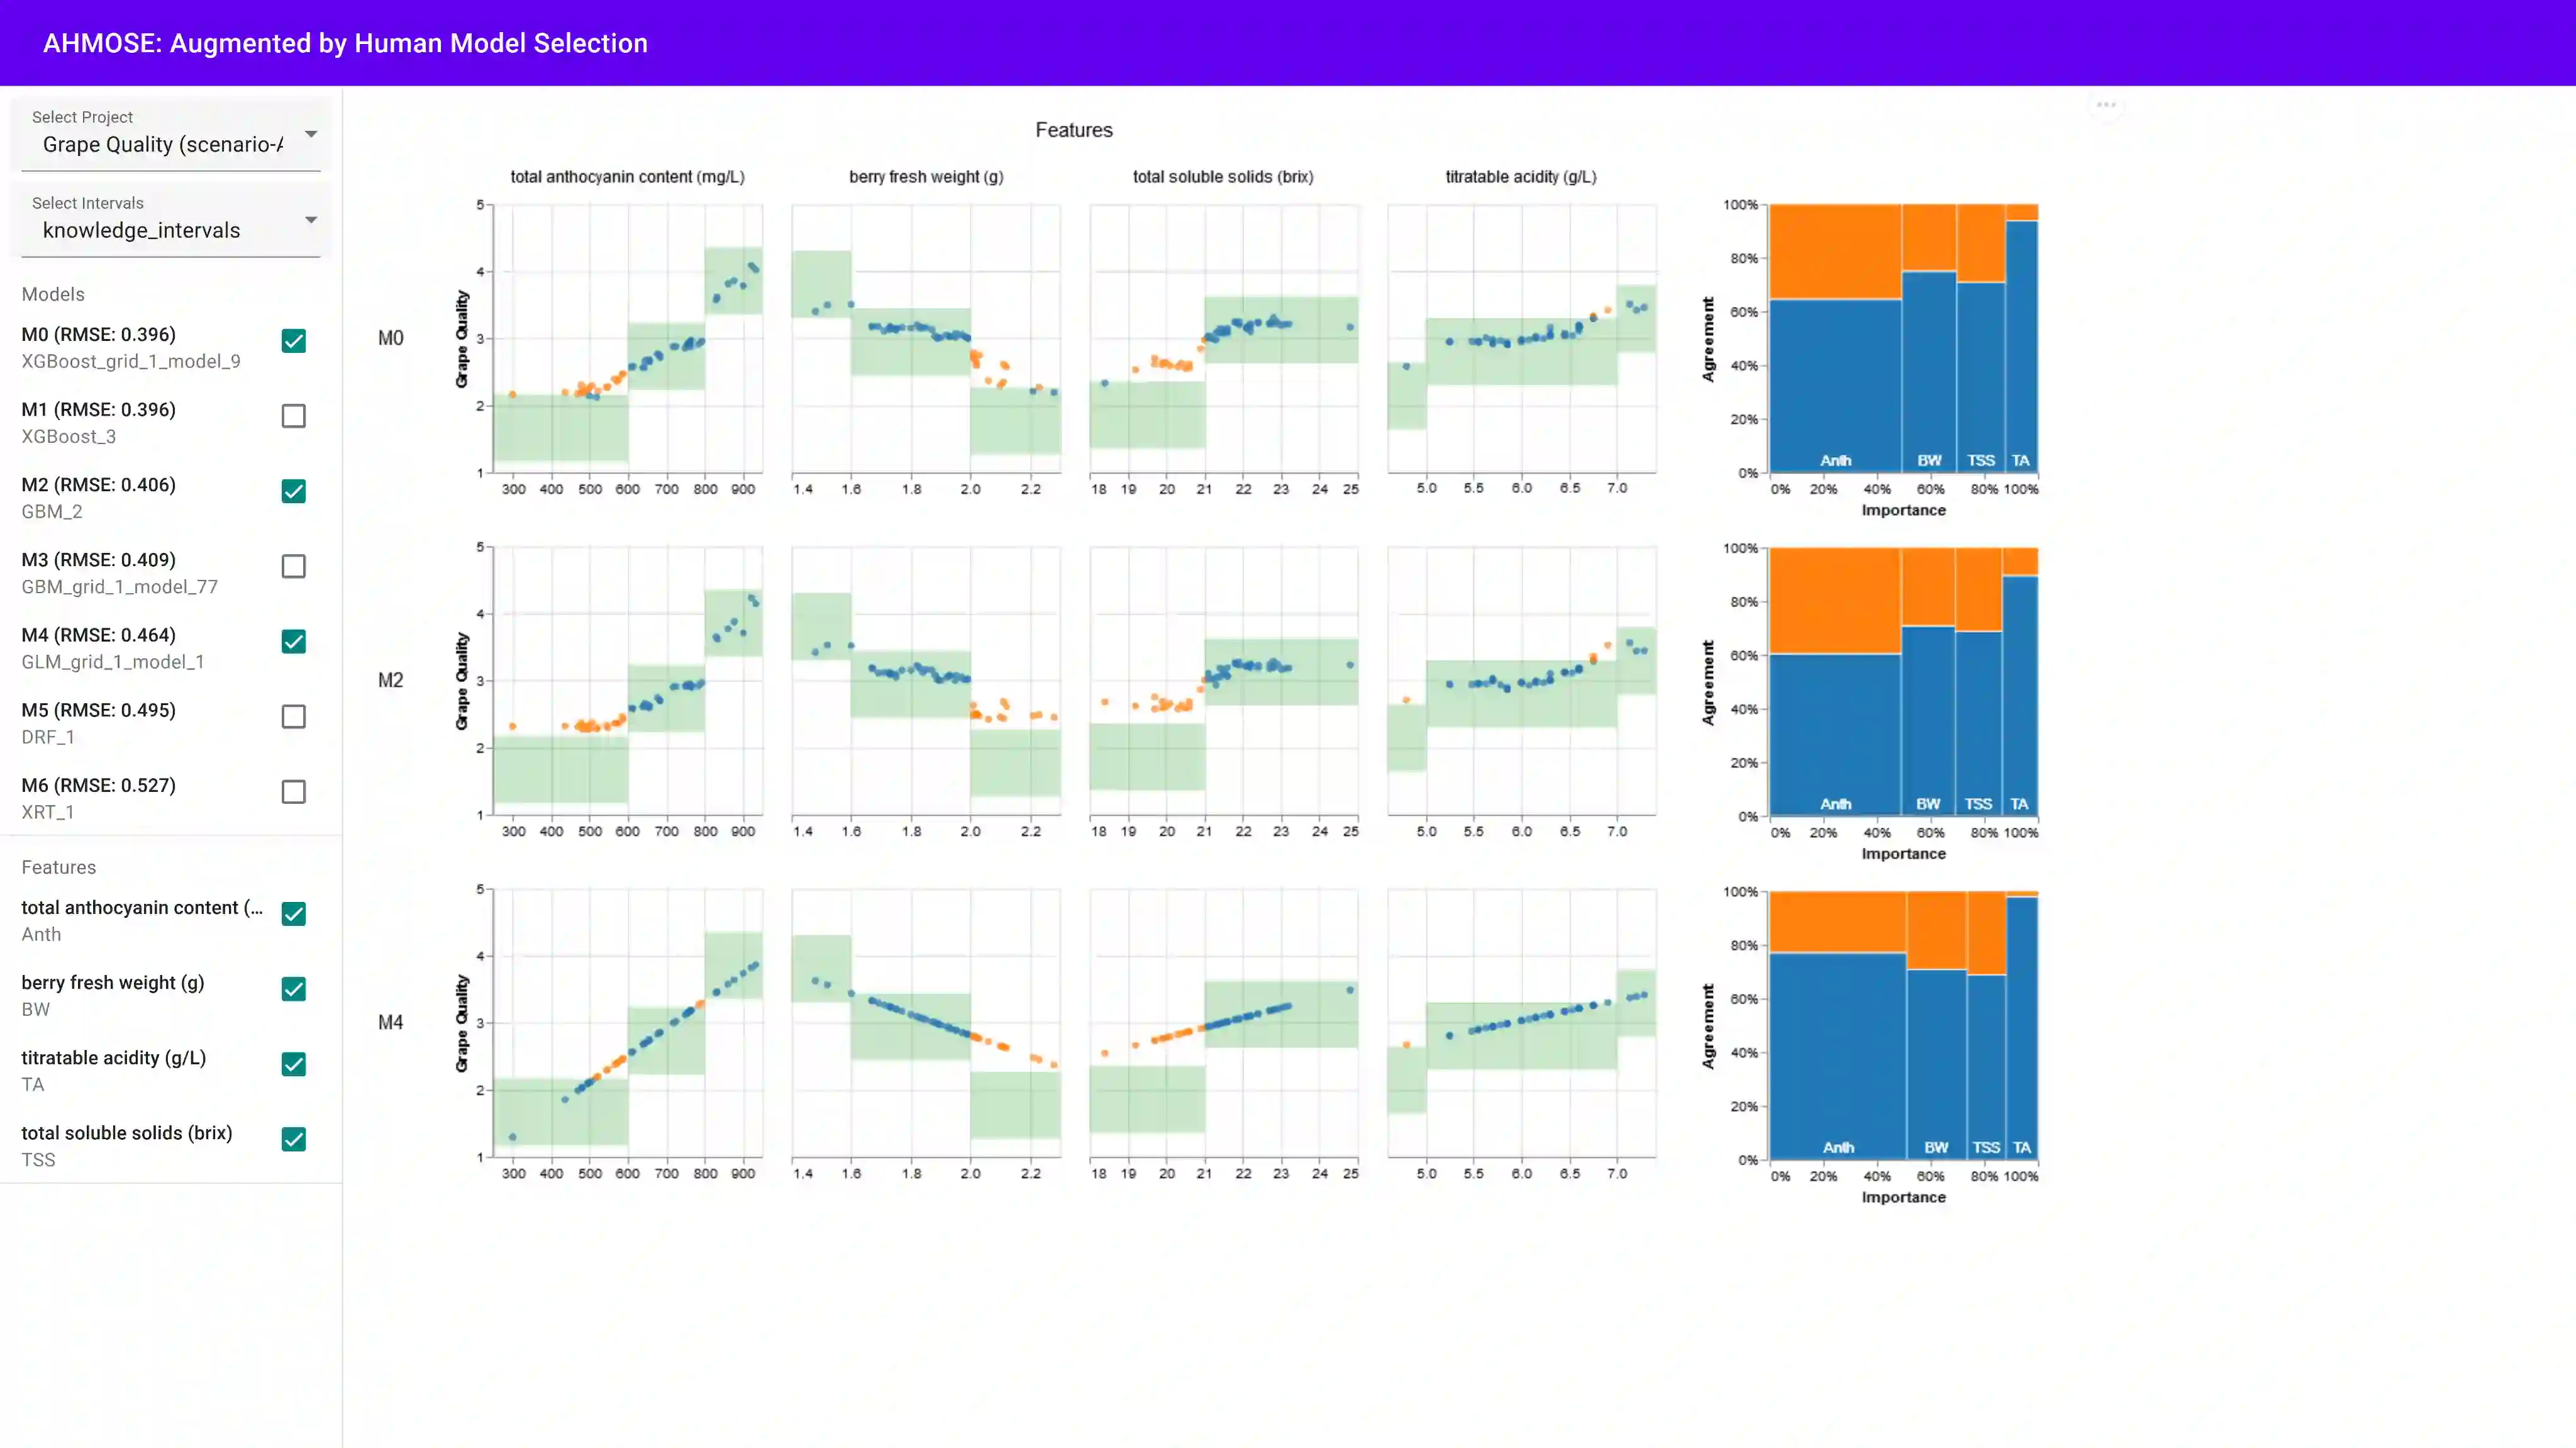2576x1448 pixels.
Task: Click the M0 row label
Action: coord(390,338)
